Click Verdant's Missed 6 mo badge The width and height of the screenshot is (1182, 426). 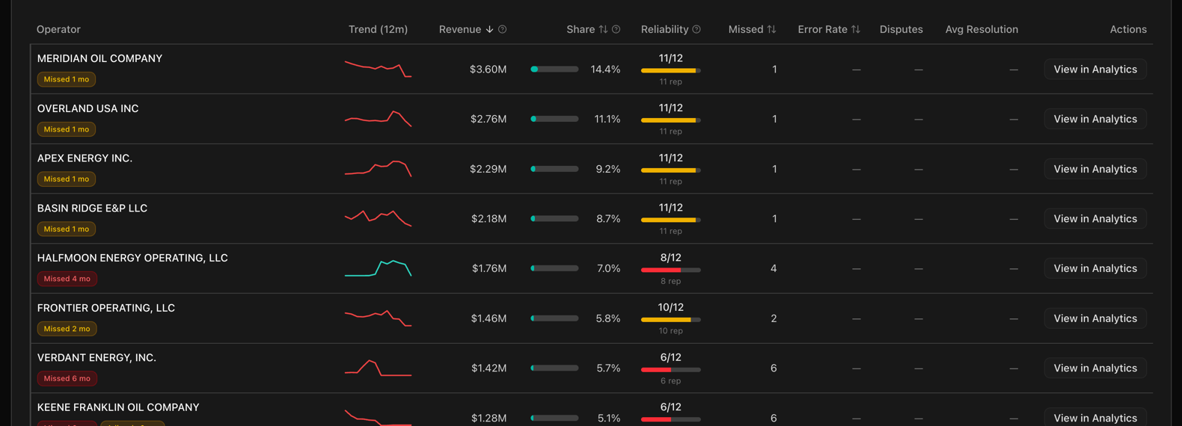coord(67,378)
